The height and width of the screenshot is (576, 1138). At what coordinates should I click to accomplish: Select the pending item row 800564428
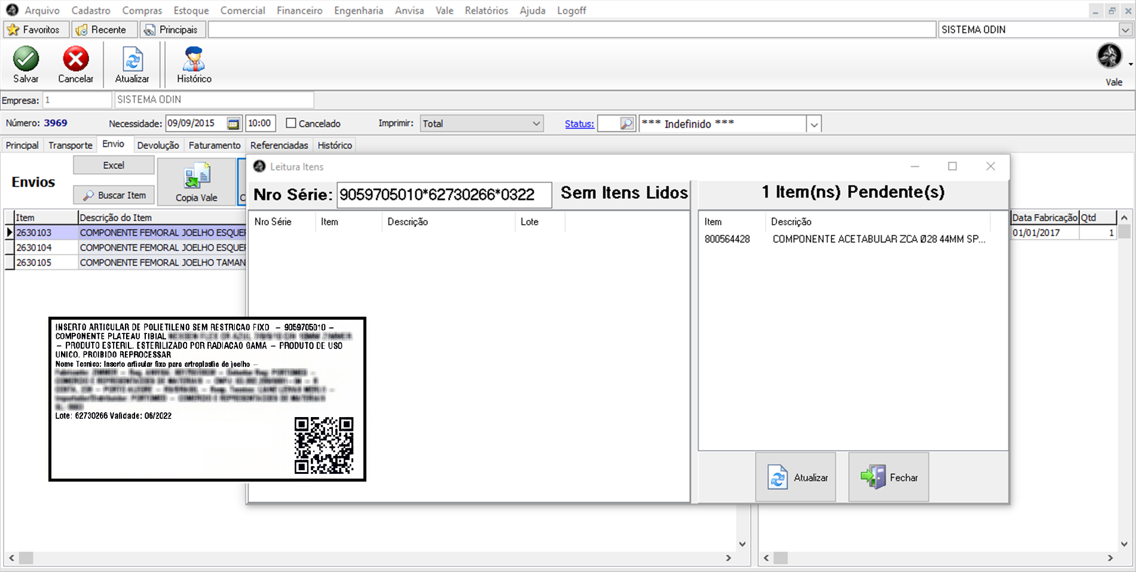point(845,239)
